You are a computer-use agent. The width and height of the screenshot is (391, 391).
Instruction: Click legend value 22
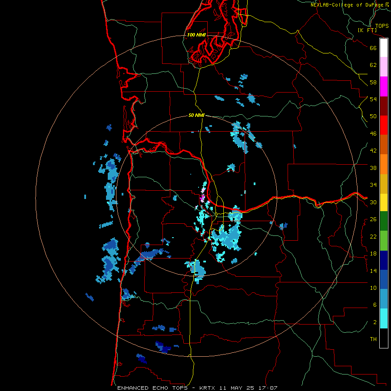(373, 236)
